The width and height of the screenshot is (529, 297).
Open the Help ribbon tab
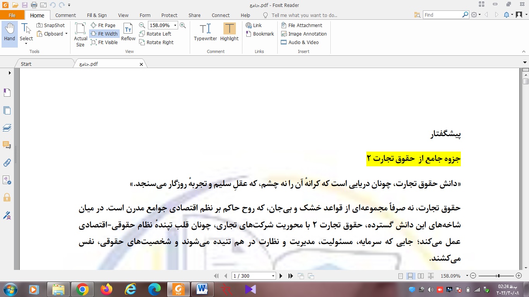click(245, 15)
